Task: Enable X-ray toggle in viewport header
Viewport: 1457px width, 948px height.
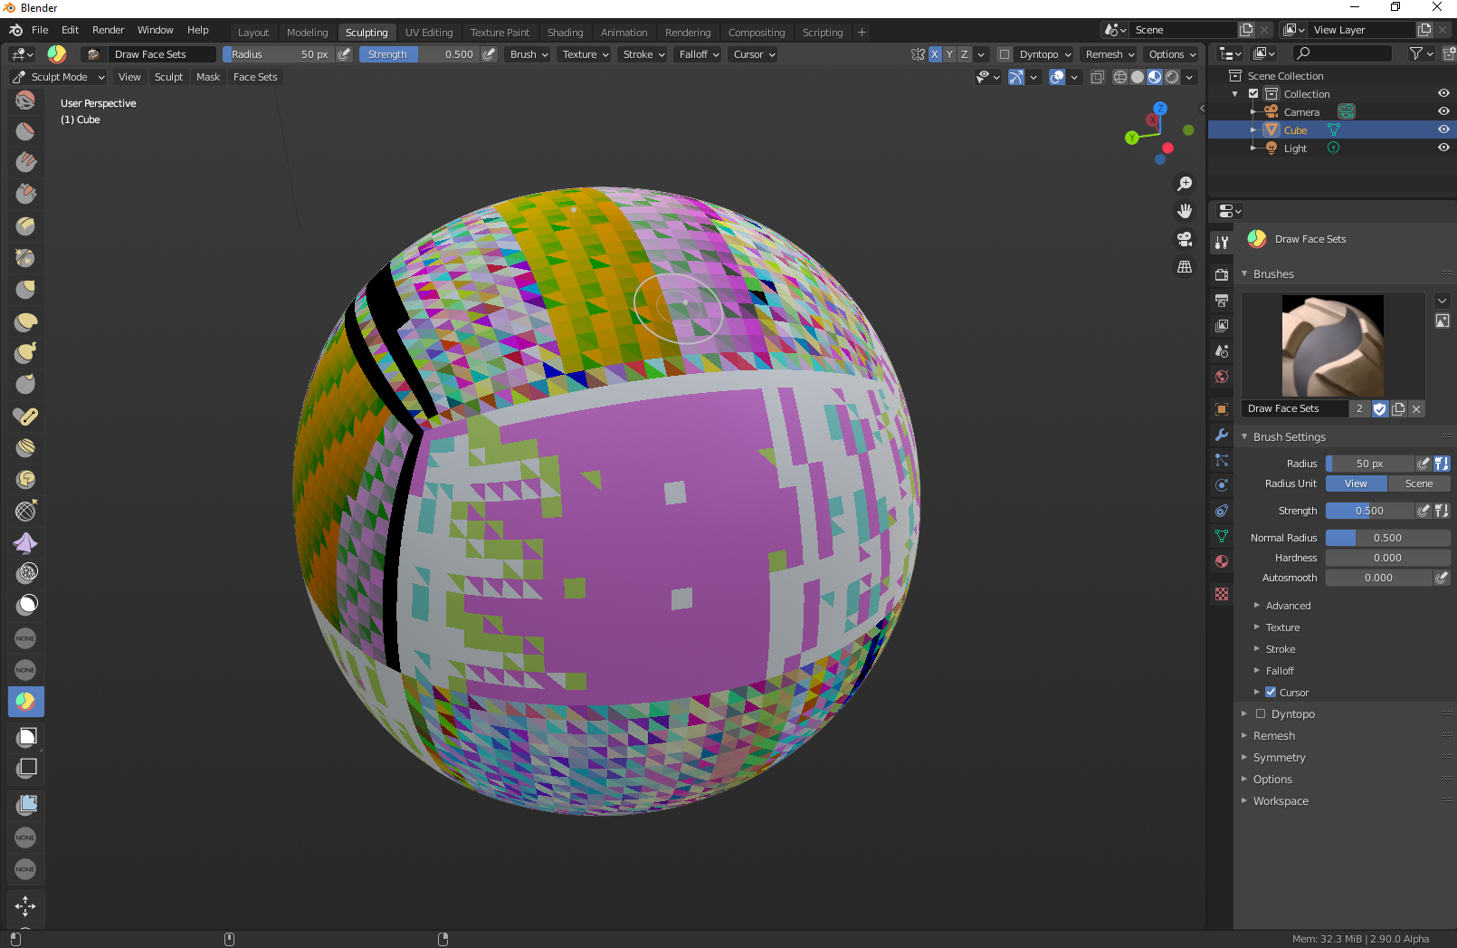Action: (1097, 77)
